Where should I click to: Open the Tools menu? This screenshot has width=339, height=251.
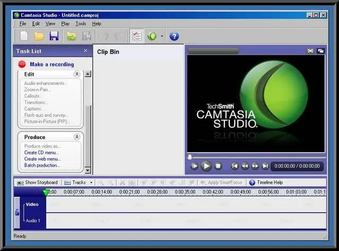point(81,23)
